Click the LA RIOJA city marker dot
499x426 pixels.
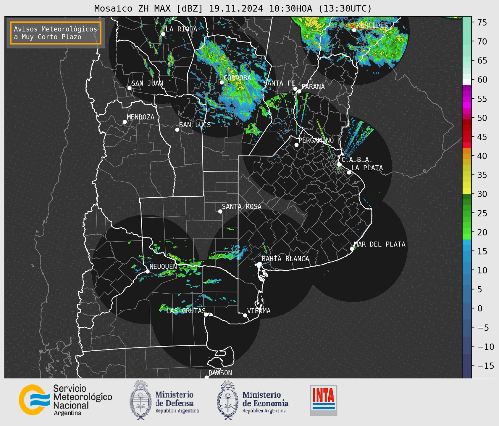pyautogui.click(x=163, y=34)
